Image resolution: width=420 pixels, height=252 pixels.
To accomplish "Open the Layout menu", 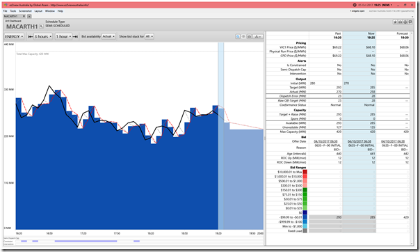I will 38,11.
